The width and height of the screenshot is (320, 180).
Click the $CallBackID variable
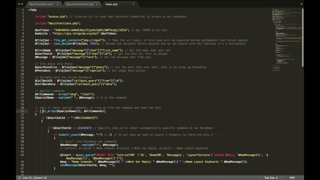43,80
